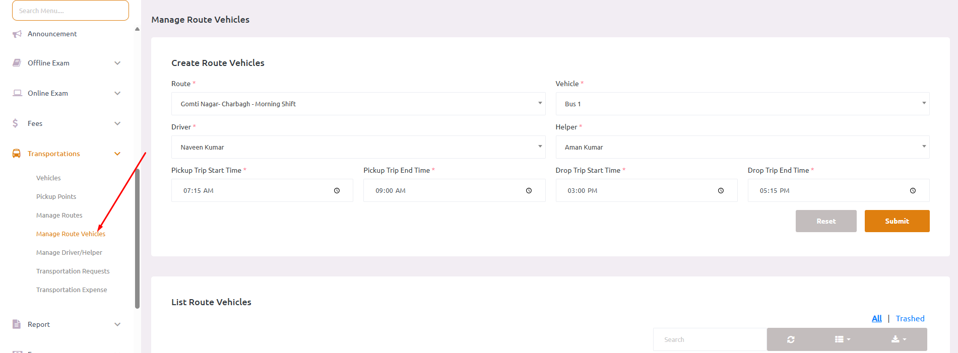Open the Vehicle dropdown showing Bus 1
This screenshot has height=353, width=958.
tap(742, 104)
